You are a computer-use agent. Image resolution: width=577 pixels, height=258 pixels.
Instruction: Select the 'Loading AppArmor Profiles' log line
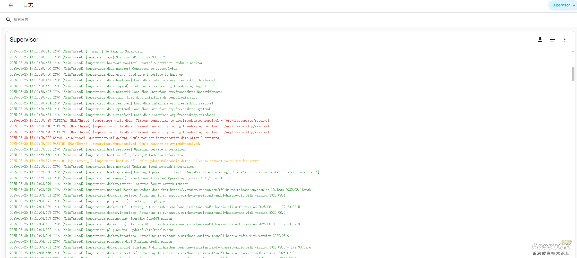click(165, 172)
